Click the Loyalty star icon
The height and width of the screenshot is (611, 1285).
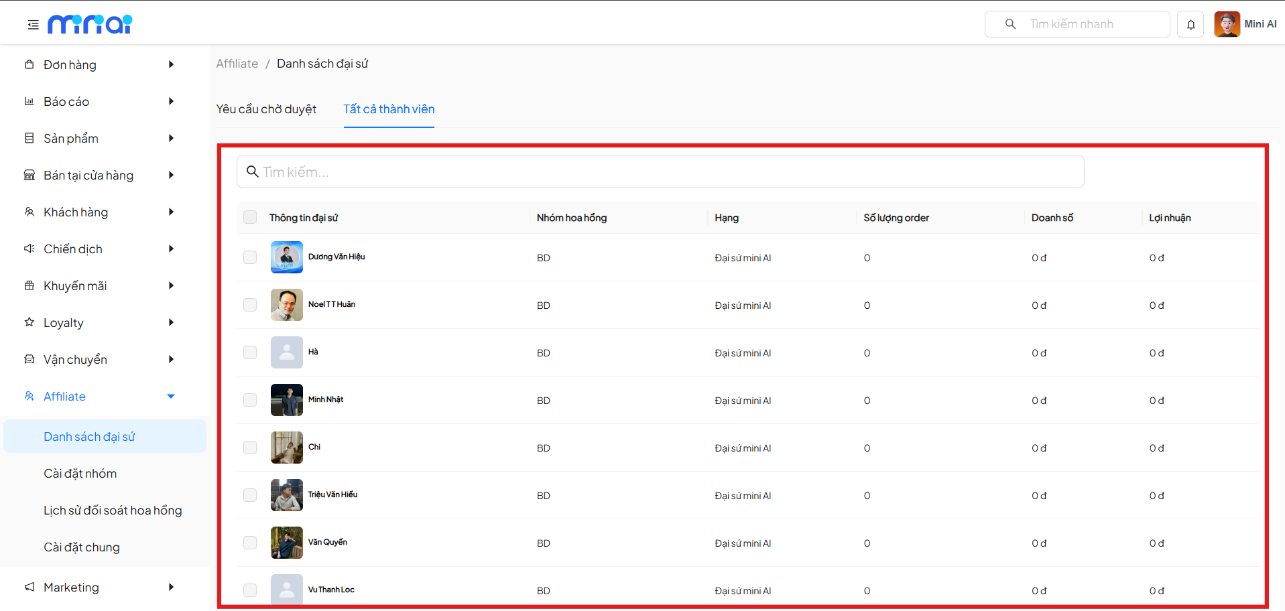29,323
